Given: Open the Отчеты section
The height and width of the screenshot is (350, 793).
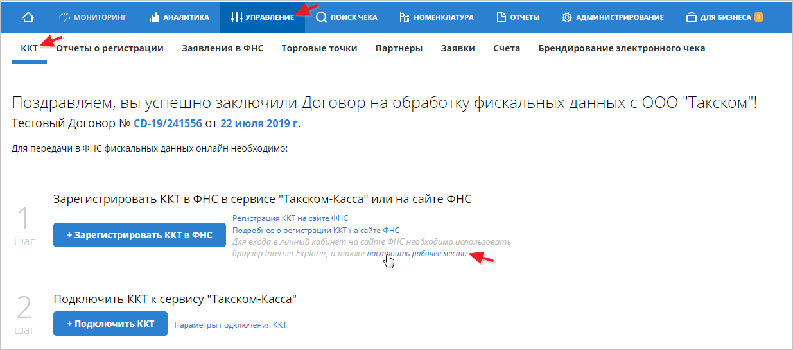Looking at the screenshot, I should (518, 17).
